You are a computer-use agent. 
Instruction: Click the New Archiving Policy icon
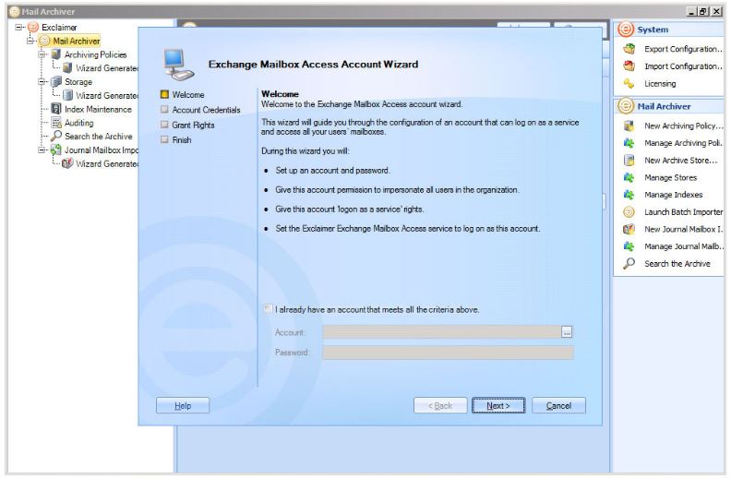click(x=629, y=126)
